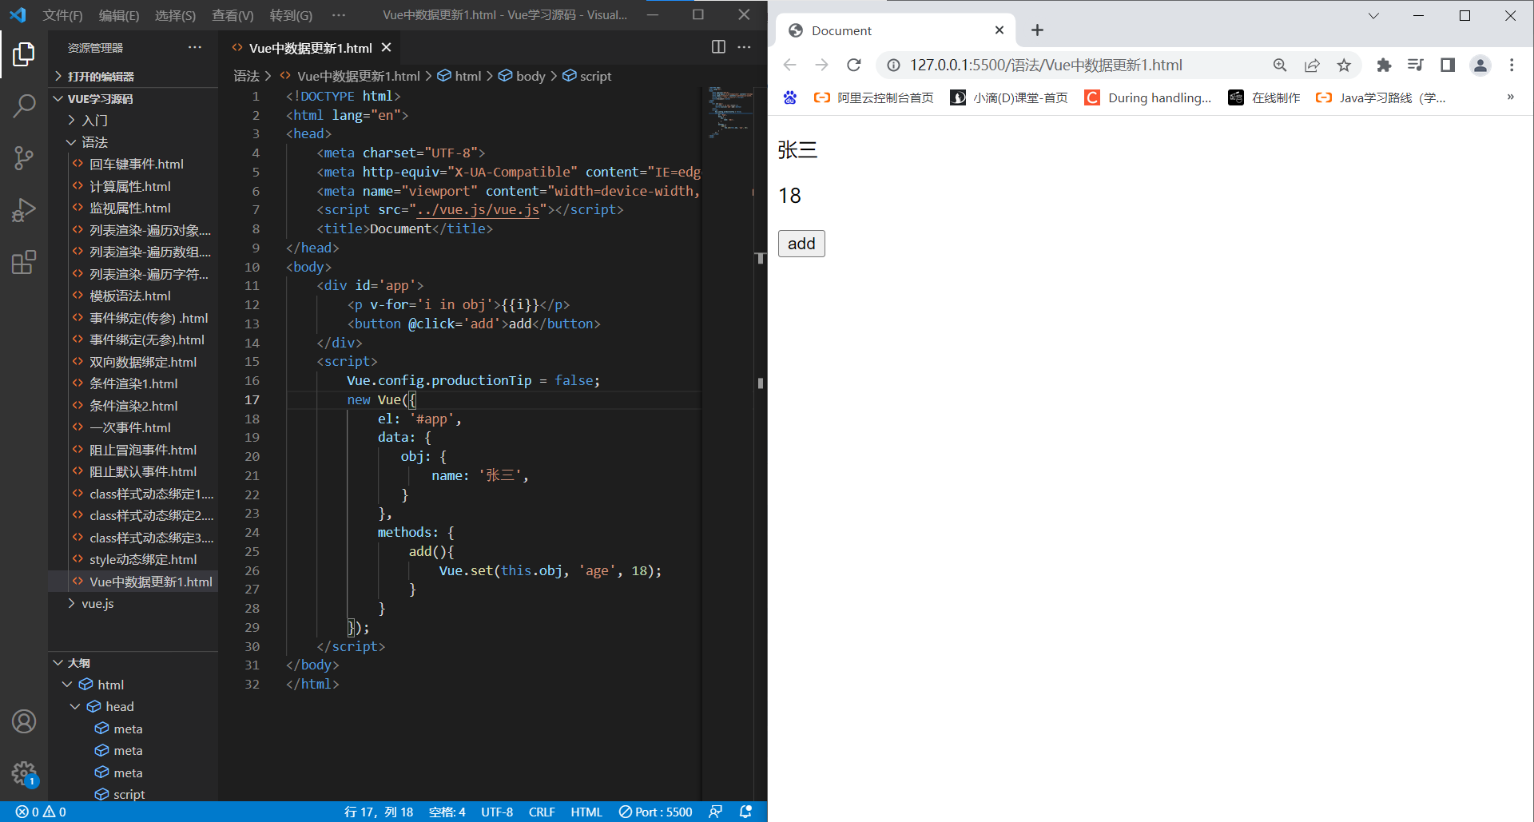Viewport: 1534px width, 822px height.
Task: Open the Run and Debug view
Action: 24,210
